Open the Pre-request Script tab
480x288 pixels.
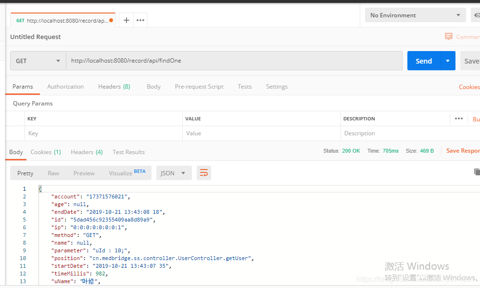click(199, 87)
